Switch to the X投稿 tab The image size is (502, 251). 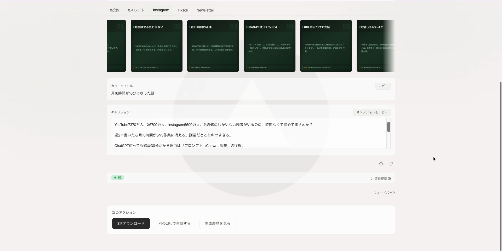pyautogui.click(x=115, y=10)
